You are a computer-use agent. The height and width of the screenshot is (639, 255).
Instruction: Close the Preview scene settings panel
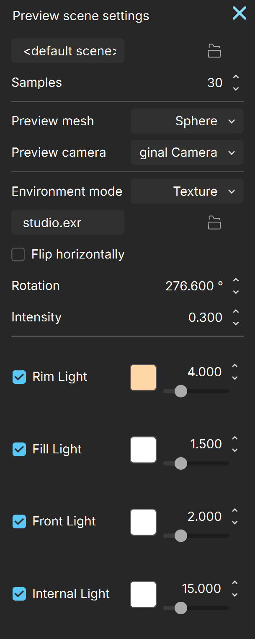point(240,13)
